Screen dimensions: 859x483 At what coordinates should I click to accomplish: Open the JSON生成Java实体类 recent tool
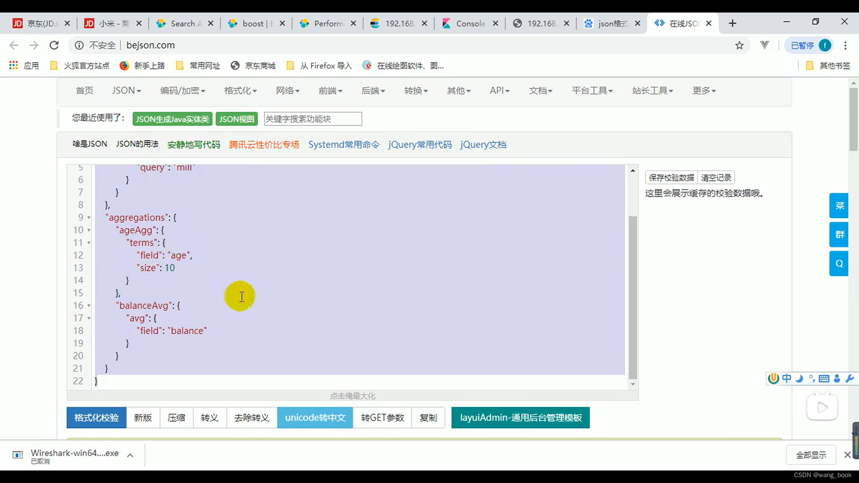[172, 119]
